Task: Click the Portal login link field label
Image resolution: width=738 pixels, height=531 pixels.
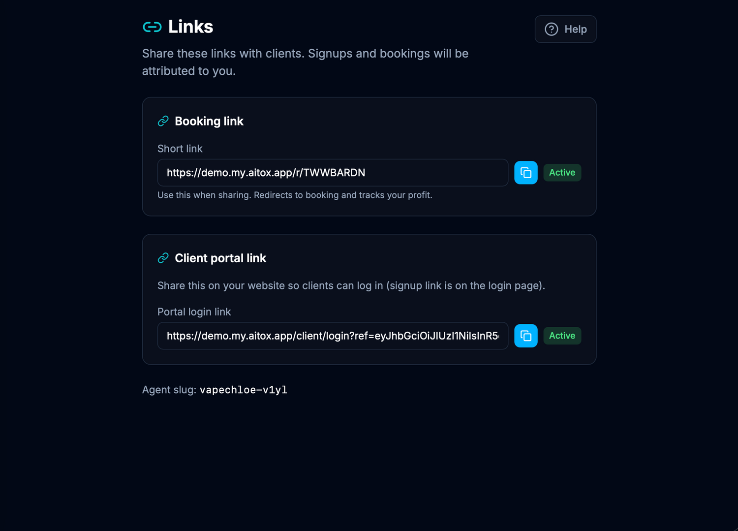Action: tap(194, 312)
